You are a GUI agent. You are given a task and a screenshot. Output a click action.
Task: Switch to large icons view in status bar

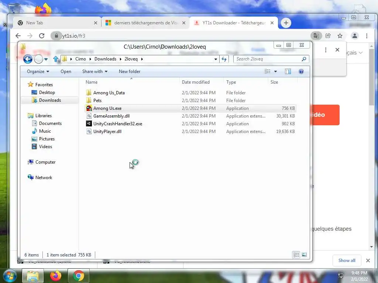(x=304, y=255)
